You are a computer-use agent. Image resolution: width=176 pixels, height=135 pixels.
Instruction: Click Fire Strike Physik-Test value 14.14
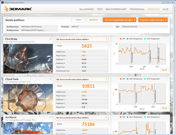[84, 67]
